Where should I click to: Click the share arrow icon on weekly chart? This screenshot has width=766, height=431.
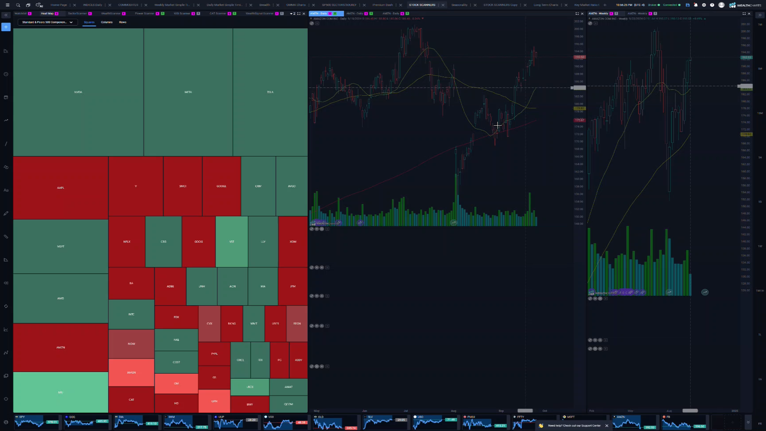(x=705, y=293)
